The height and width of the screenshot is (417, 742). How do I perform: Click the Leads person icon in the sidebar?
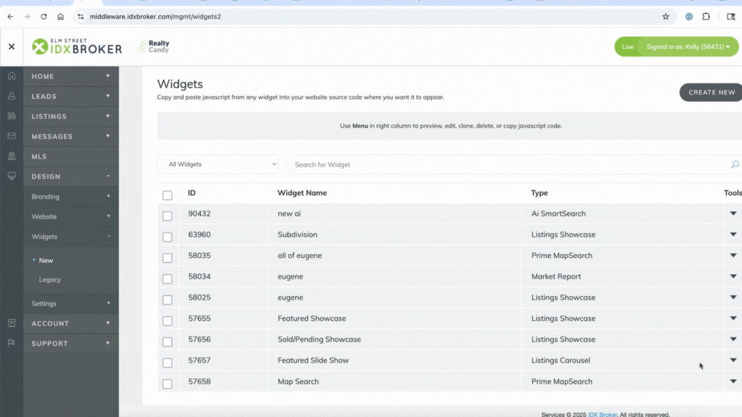[12, 96]
